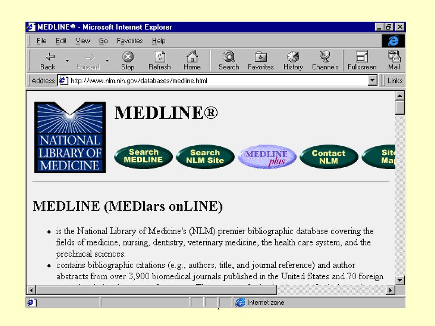Click the 'Internet zone' status text

[266, 302]
